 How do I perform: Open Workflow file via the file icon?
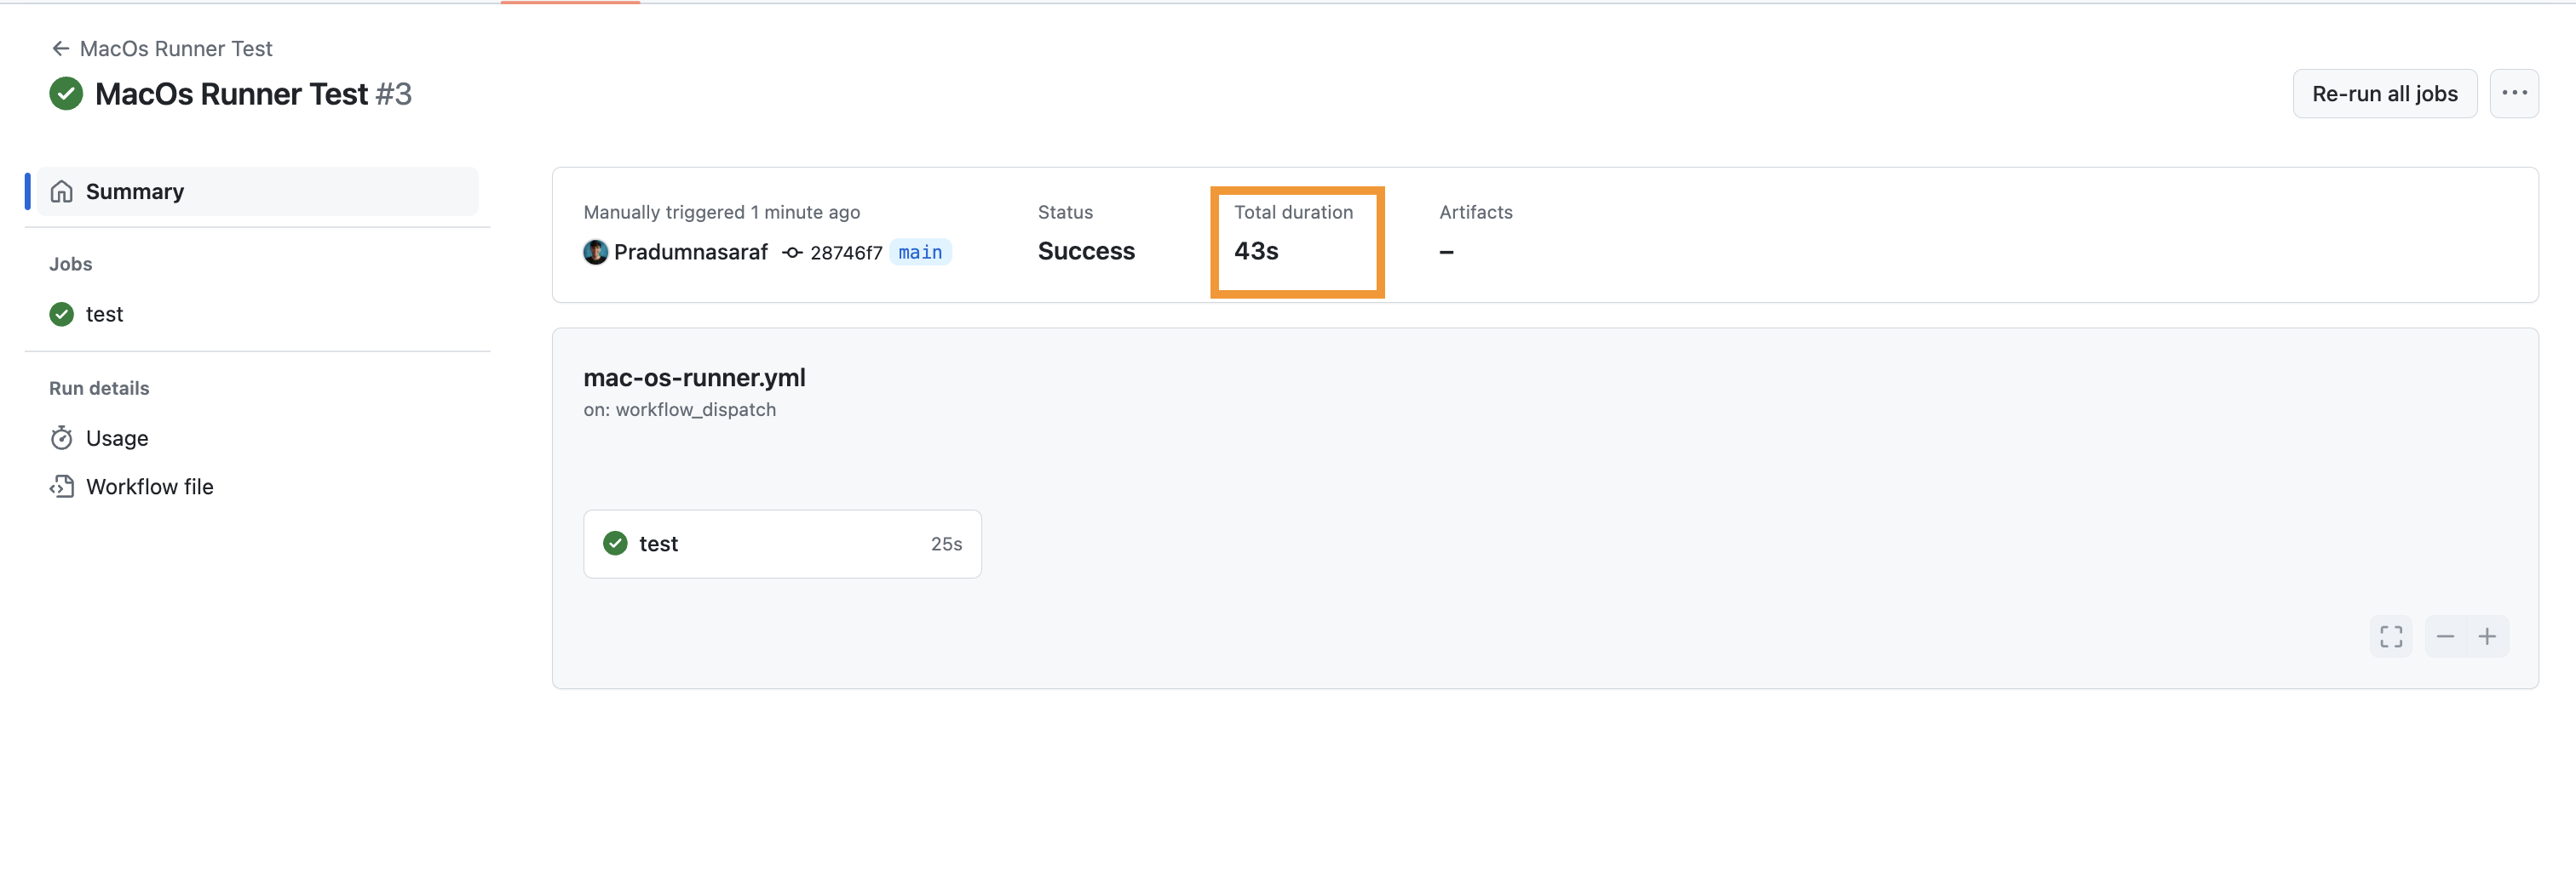(x=62, y=487)
